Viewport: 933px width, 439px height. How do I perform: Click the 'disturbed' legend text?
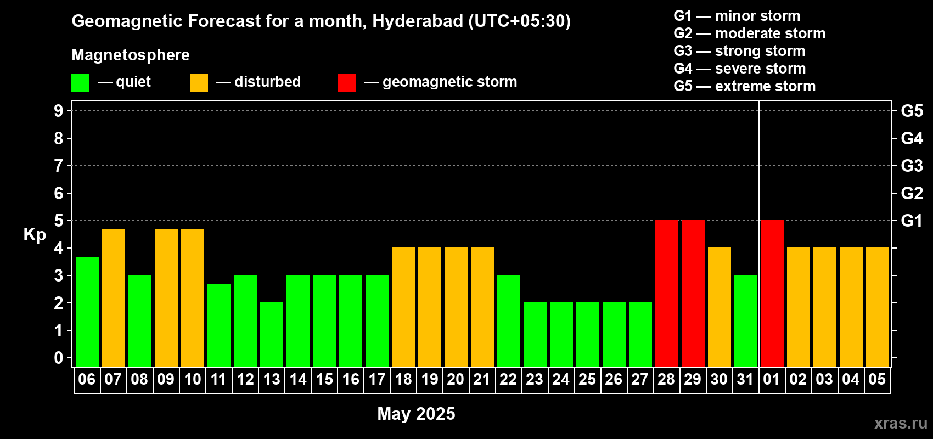267,82
